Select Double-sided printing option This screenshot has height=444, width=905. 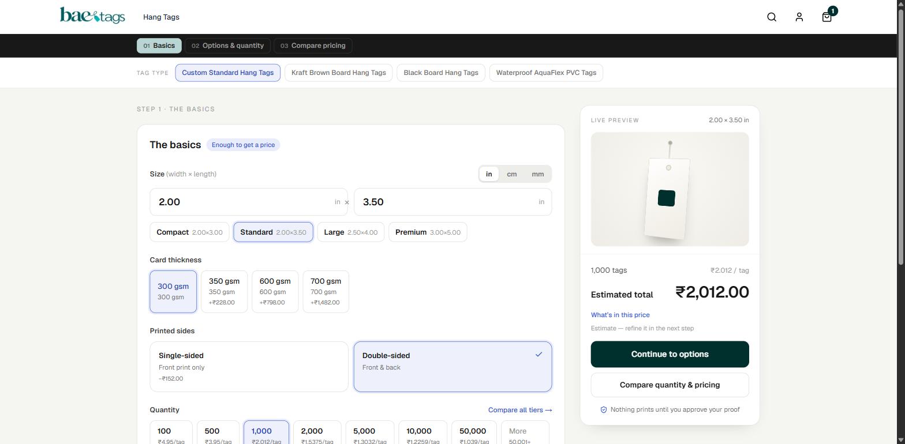pos(453,367)
